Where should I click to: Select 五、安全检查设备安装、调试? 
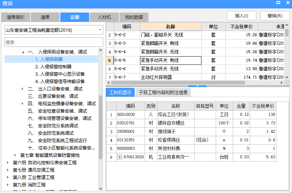point(57,111)
